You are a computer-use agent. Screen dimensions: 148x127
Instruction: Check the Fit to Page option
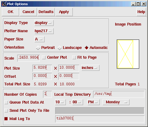(x=74, y=57)
